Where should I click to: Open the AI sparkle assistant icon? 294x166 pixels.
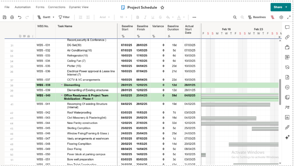[x=287, y=137]
